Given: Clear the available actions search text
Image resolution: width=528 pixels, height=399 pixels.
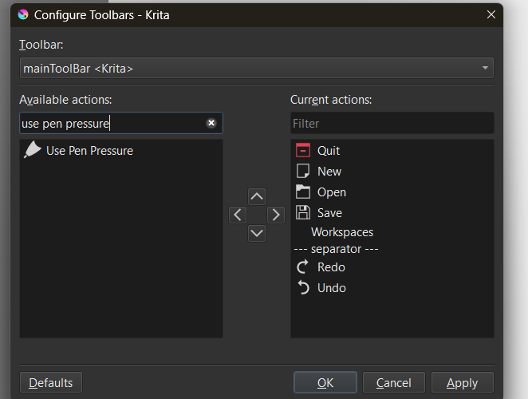Looking at the screenshot, I should click(211, 123).
